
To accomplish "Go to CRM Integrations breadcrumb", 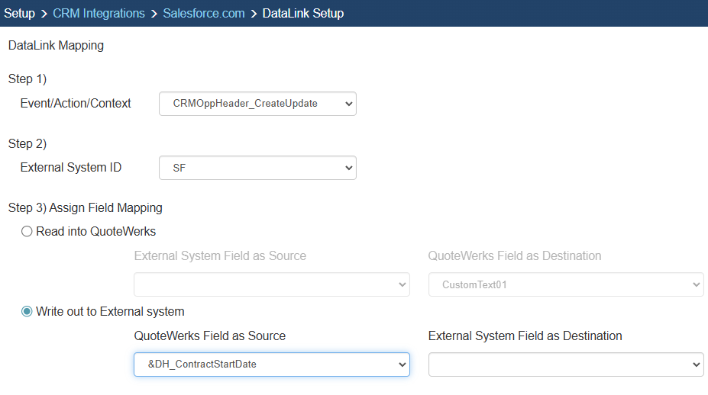I will 99,13.
